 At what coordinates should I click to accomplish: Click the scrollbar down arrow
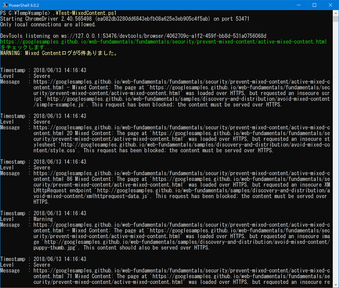[336, 284]
